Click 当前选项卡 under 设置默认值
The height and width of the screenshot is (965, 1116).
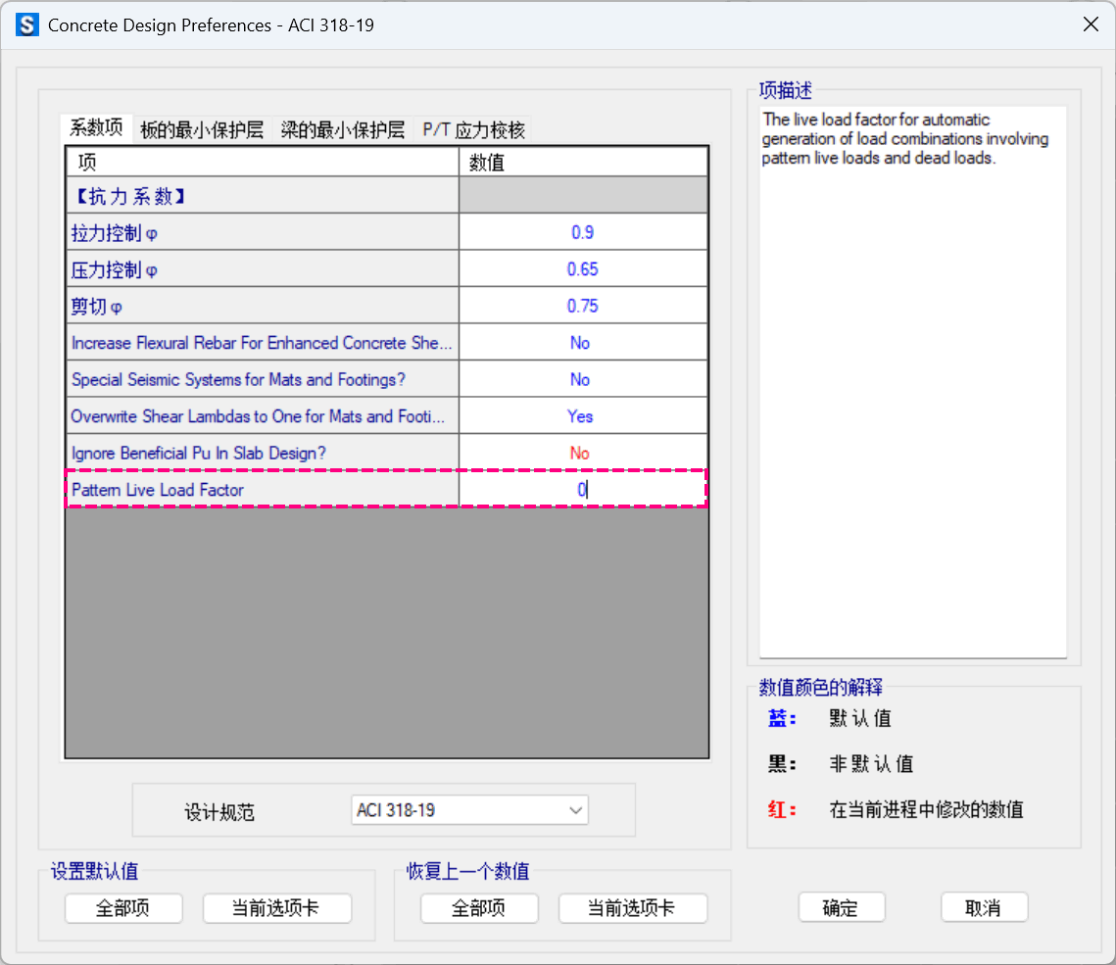click(x=276, y=908)
